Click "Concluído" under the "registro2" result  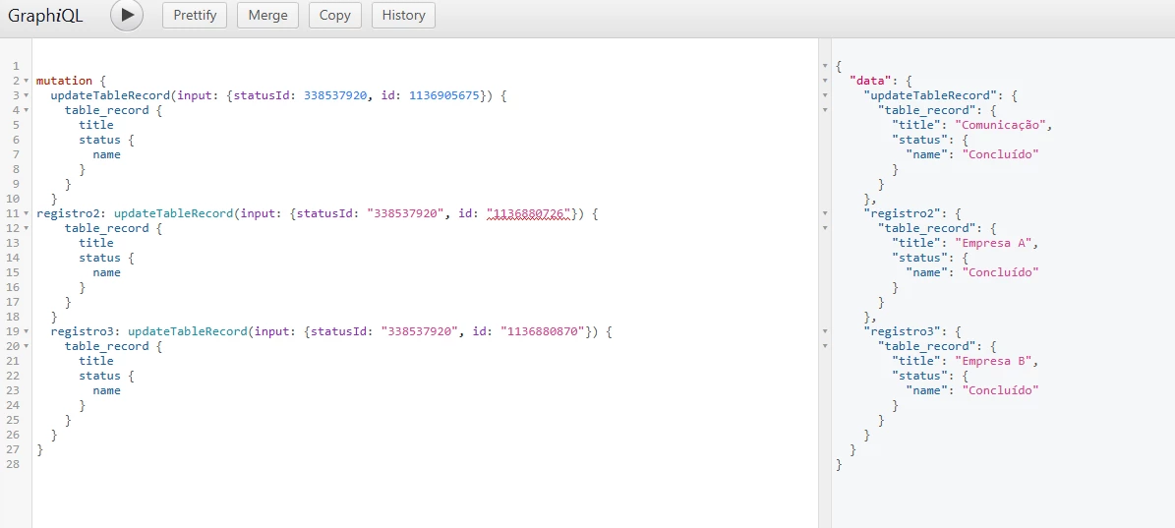[x=1000, y=272]
